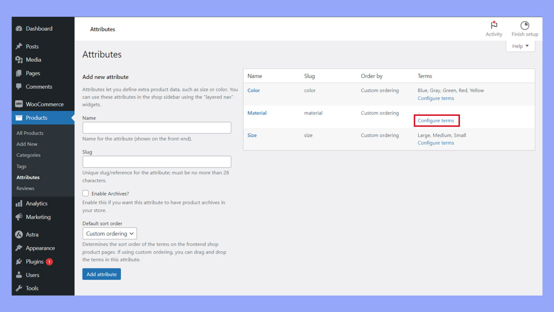554x312 pixels.
Task: Click the Marketing megaphone icon
Action: point(19,217)
